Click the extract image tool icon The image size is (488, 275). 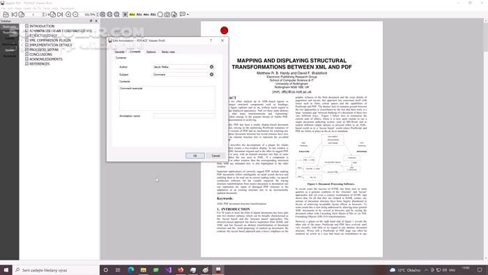tap(174, 15)
